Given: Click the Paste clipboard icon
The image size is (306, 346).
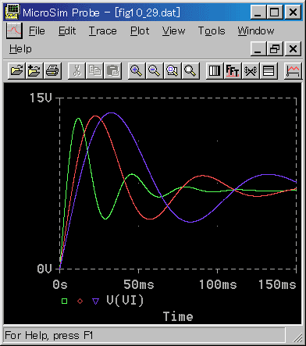Looking at the screenshot, I should (x=112, y=70).
